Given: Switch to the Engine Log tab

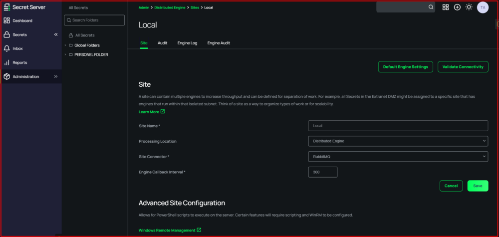Looking at the screenshot, I should click(x=187, y=43).
